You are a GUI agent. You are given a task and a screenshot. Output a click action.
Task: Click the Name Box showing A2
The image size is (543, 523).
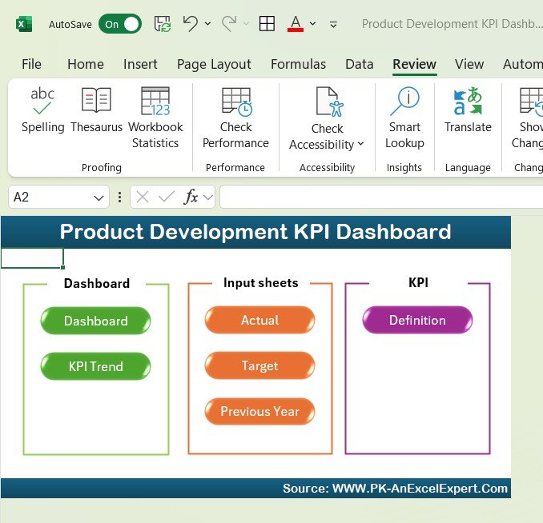50,198
